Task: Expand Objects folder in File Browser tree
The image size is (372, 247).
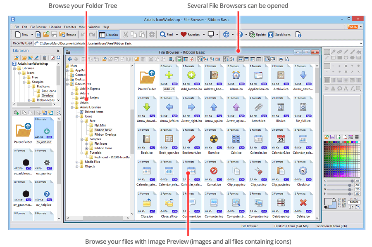Action: click(x=77, y=167)
